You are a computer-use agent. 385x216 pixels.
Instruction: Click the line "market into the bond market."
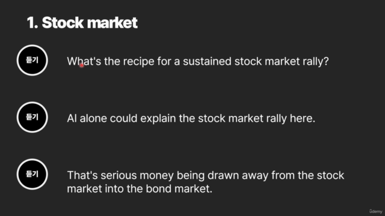tap(140, 189)
